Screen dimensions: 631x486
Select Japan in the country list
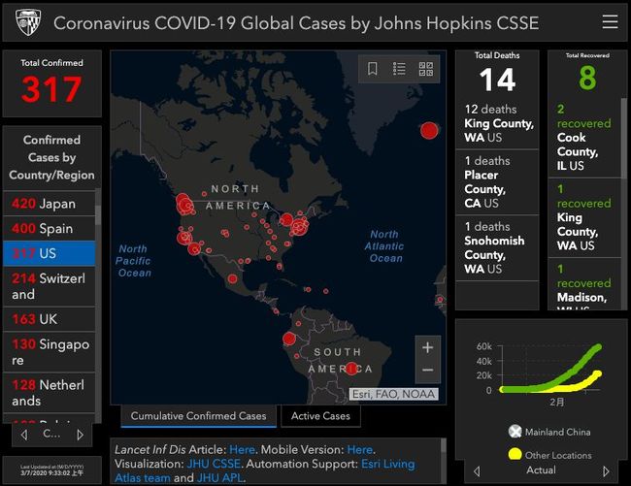(50, 204)
